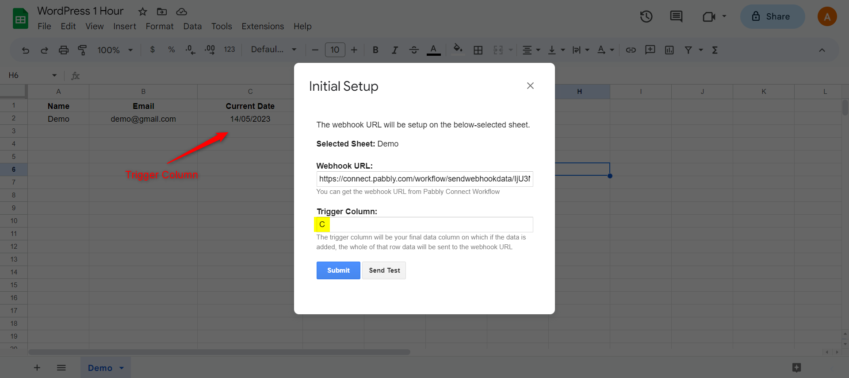The image size is (849, 378).
Task: Show all sheets list
Action: point(61,368)
